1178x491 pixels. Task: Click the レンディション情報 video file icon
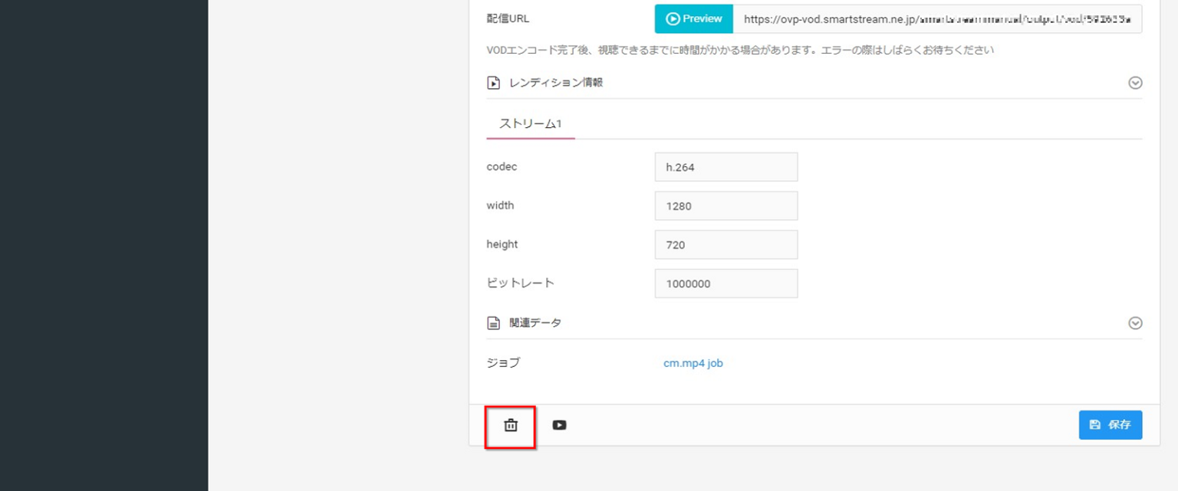[494, 83]
